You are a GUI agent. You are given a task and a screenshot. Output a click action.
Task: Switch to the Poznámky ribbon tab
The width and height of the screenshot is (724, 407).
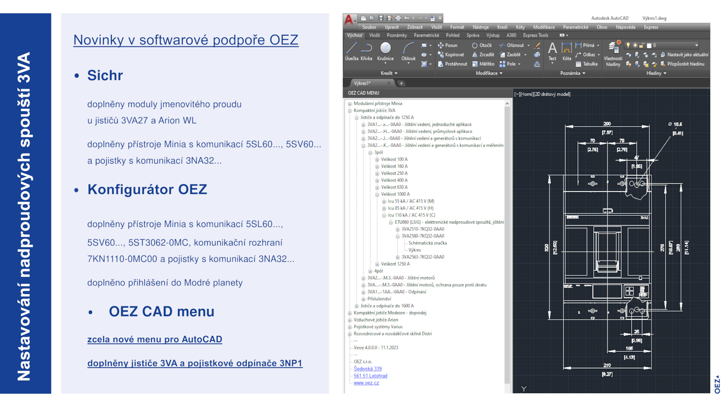click(397, 35)
